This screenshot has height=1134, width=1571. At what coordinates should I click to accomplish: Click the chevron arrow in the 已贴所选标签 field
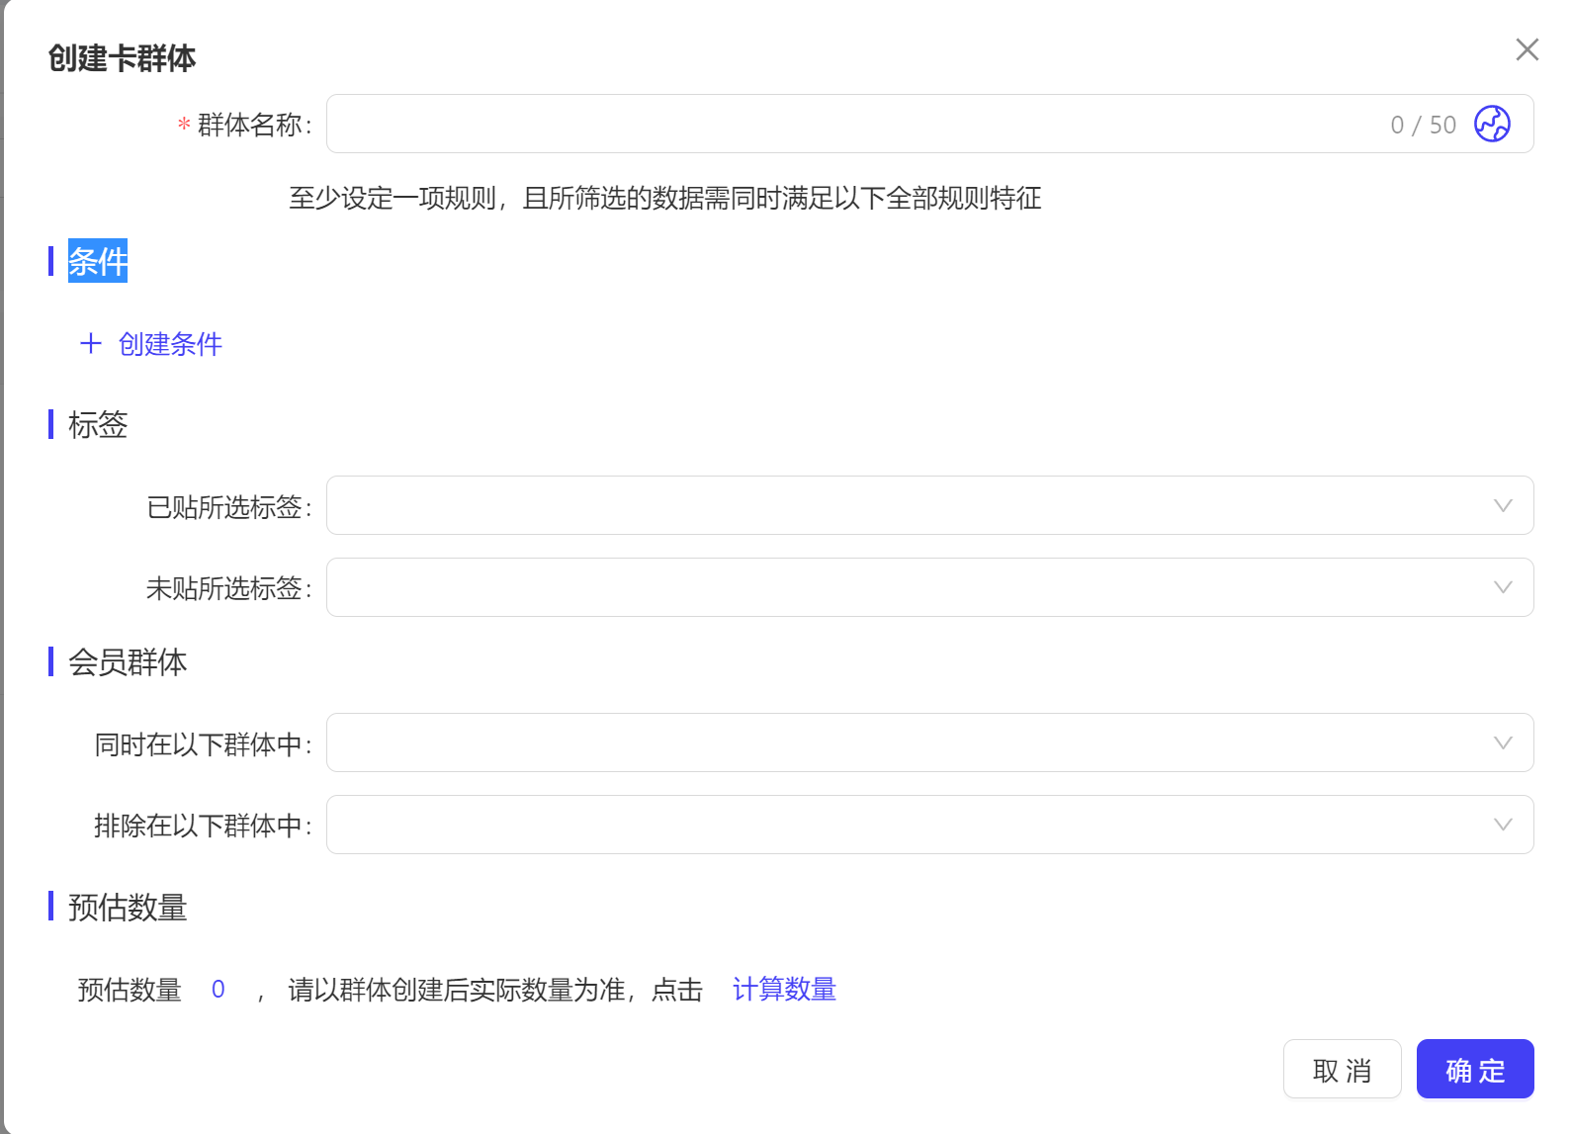tap(1503, 506)
